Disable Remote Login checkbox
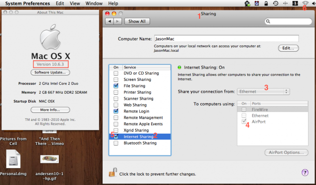The height and width of the screenshot is (185, 316). click(x=116, y=111)
